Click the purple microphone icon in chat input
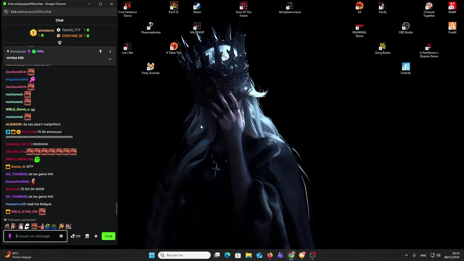This screenshot has height=261, width=464. 10,236
